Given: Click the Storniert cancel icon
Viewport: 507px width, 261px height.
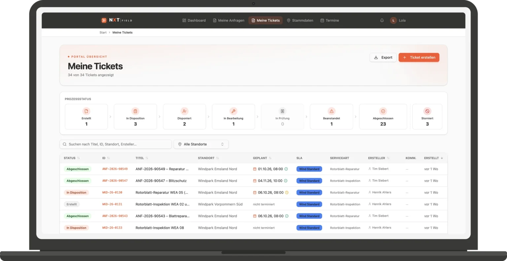Looking at the screenshot, I should [x=427, y=111].
